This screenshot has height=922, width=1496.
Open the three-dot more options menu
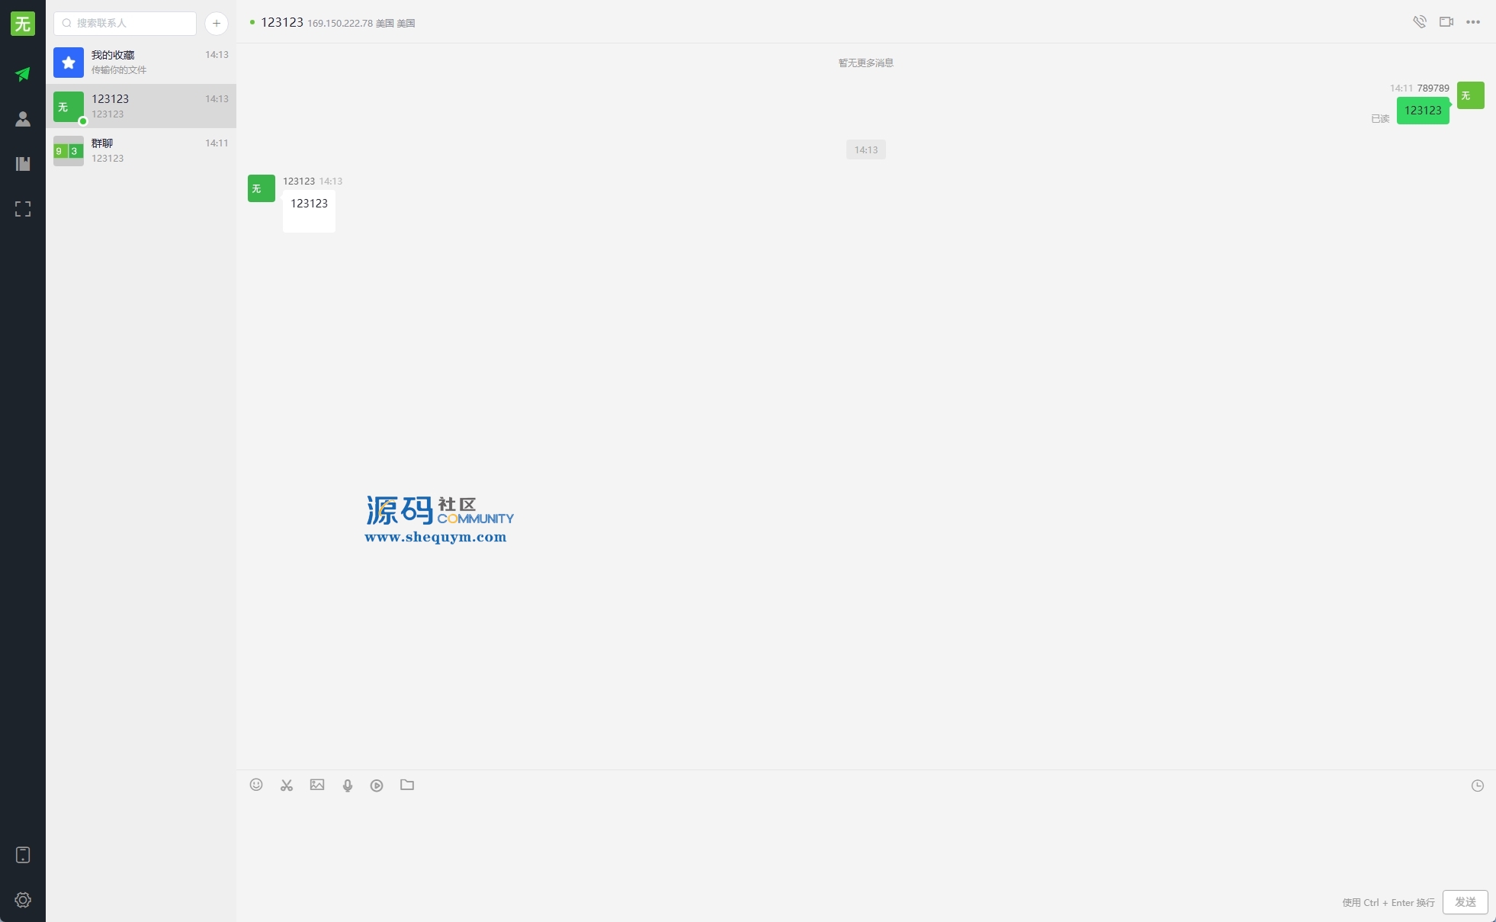coord(1473,22)
